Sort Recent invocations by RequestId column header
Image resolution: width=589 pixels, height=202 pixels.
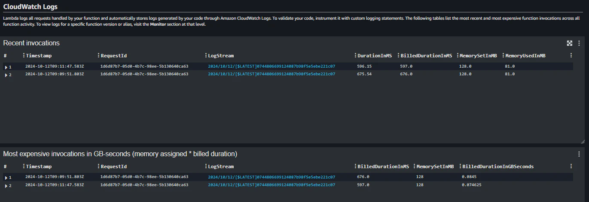pyautogui.click(x=113, y=56)
